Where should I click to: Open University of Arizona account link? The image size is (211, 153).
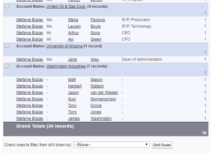65,46
